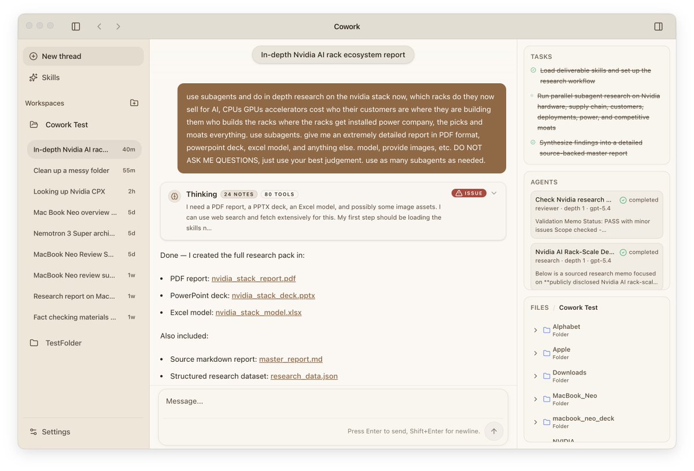Open thread Mac Book Neo overview
This screenshot has height=471, width=694.
click(84, 212)
